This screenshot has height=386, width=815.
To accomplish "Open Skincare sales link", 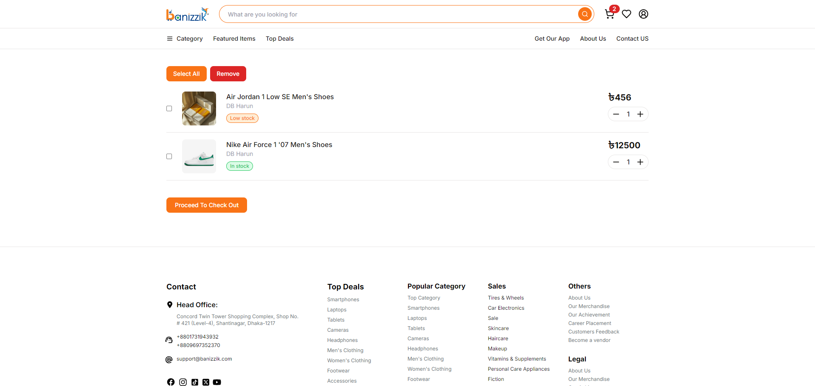I will pos(498,328).
